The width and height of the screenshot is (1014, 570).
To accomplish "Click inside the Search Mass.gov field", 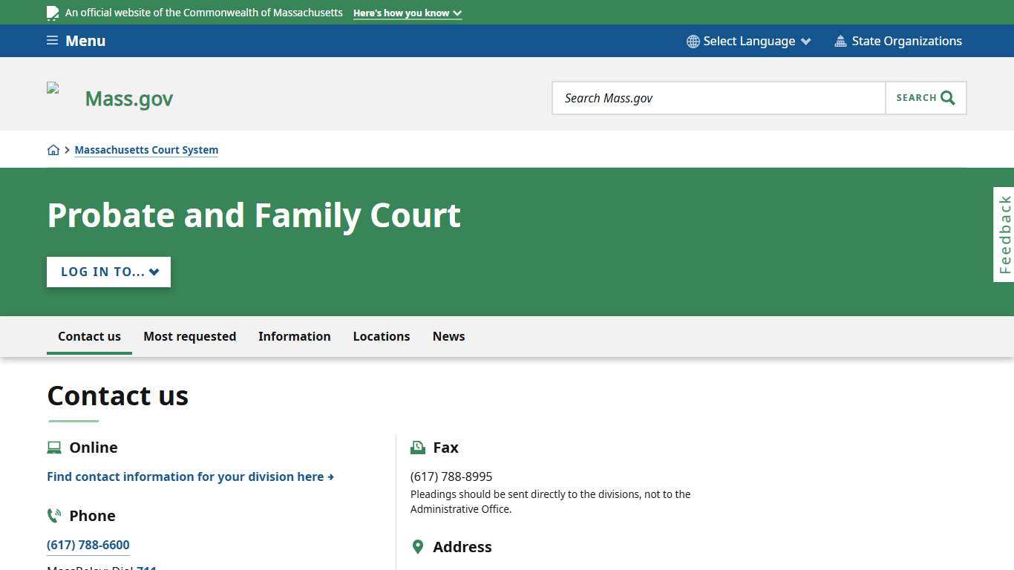I will [718, 97].
